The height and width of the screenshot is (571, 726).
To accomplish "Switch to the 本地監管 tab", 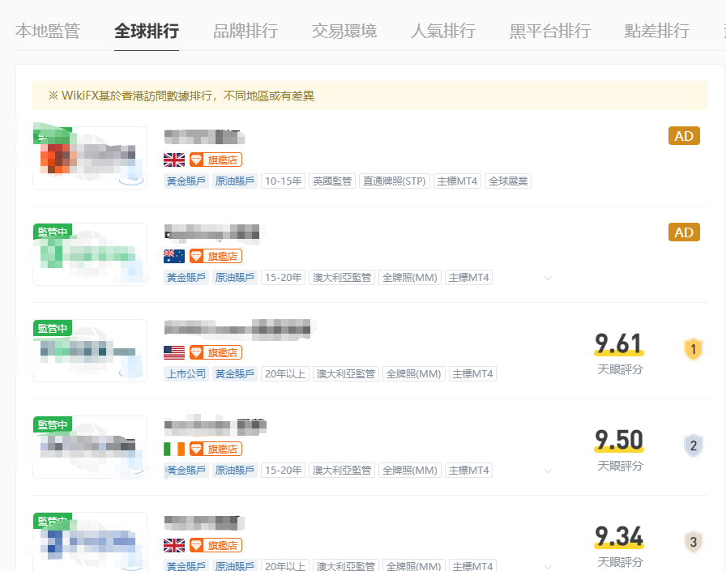I will click(48, 32).
